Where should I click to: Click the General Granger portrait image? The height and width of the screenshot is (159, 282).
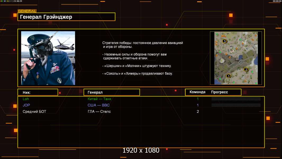48,58
